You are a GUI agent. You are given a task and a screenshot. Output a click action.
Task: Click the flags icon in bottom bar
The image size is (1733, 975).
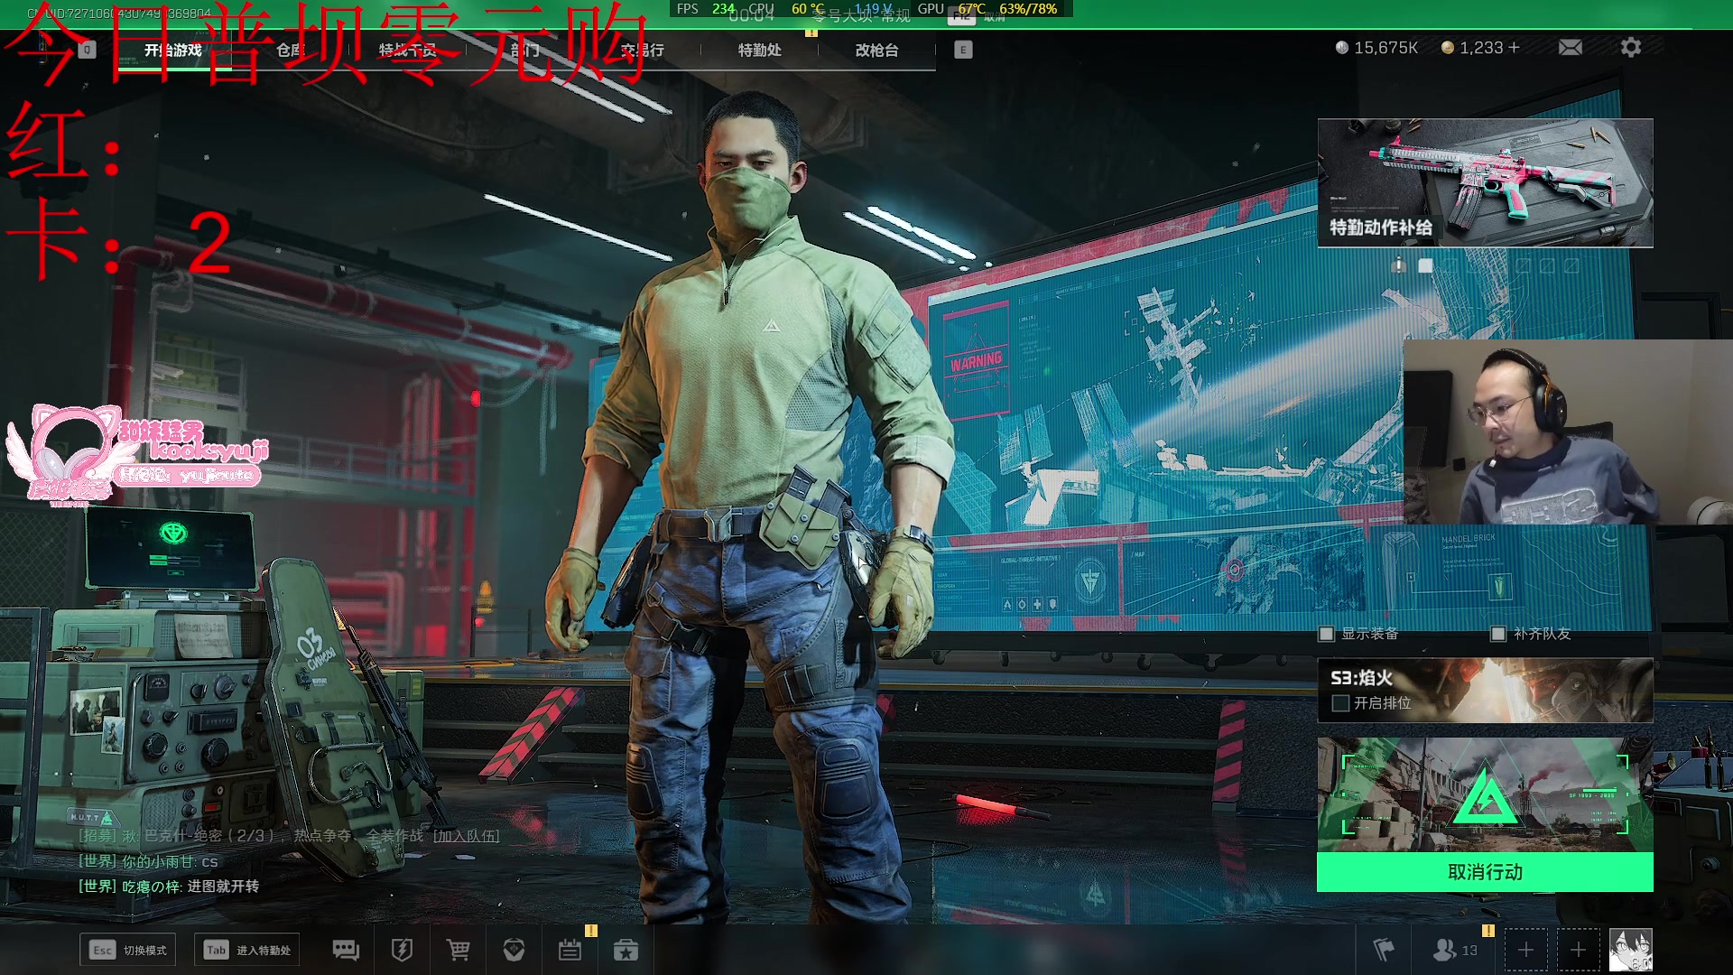point(1383,950)
